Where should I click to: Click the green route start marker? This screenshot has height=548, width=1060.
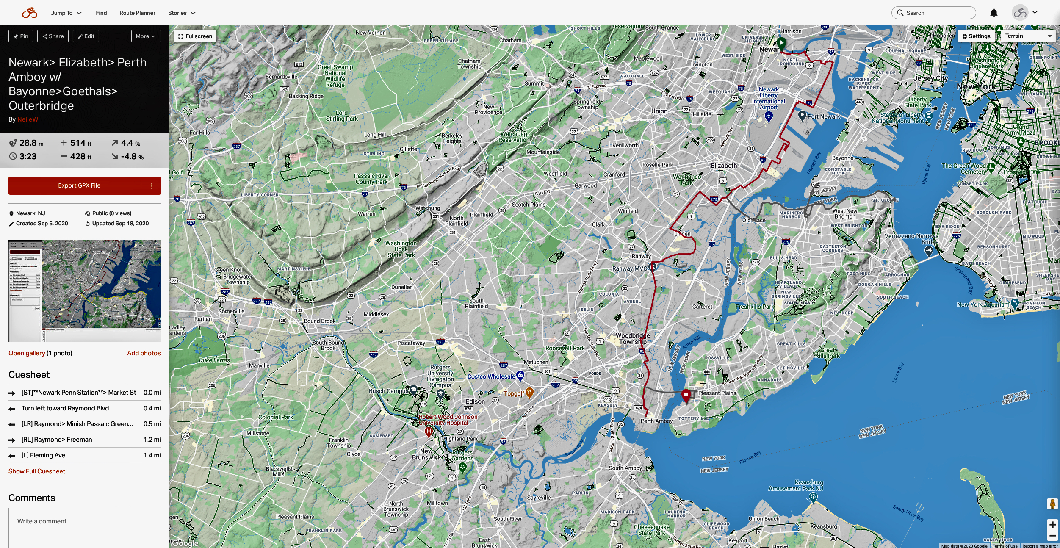tap(781, 43)
